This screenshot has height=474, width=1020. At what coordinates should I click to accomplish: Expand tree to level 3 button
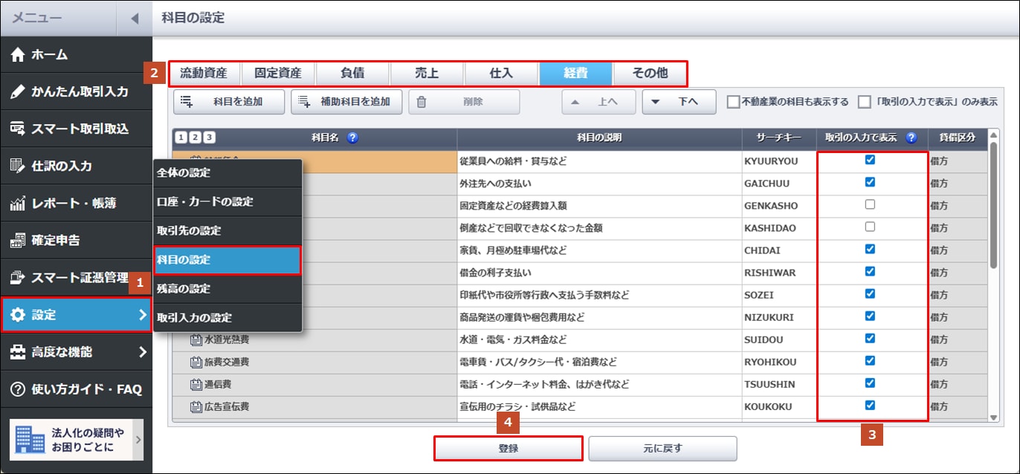210,137
